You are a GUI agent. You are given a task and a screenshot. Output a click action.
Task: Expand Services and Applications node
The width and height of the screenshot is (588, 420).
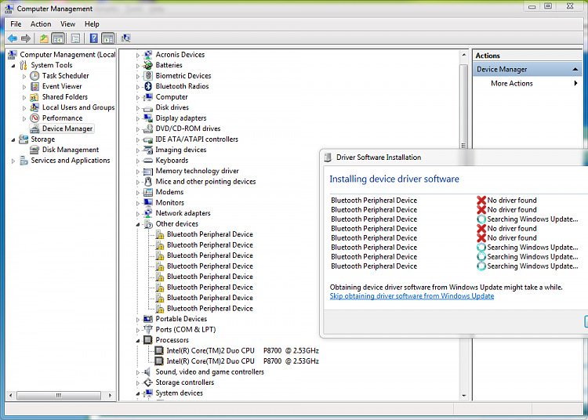13,161
